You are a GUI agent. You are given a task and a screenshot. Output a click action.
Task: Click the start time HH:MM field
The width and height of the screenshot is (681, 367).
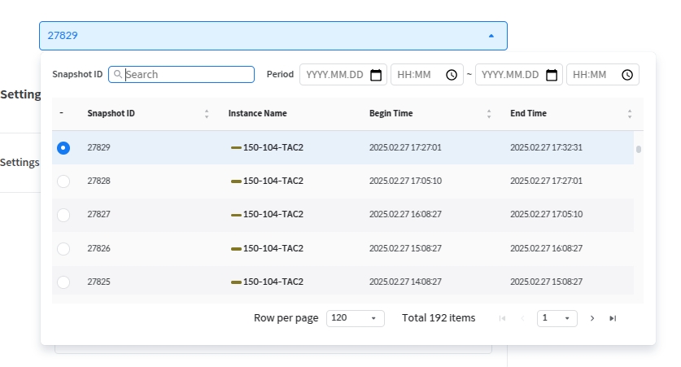click(x=418, y=75)
